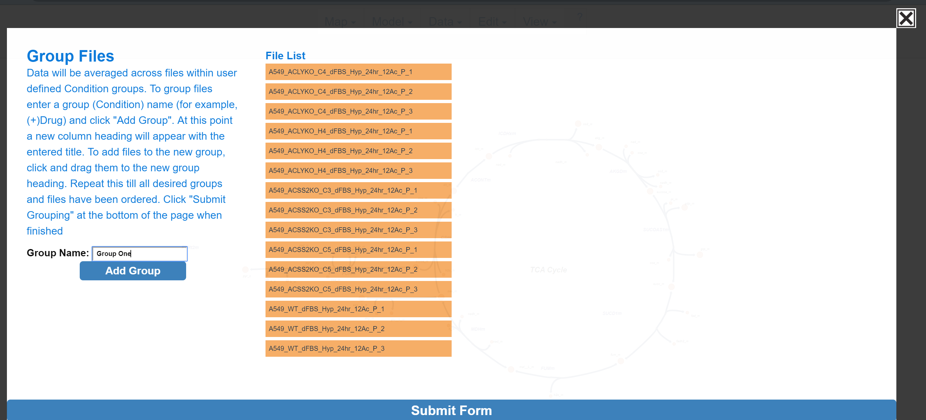This screenshot has width=926, height=420.
Task: Focus the Group Name input field
Action: coord(140,254)
